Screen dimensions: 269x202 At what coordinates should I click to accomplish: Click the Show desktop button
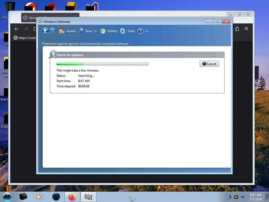[x=267, y=197]
